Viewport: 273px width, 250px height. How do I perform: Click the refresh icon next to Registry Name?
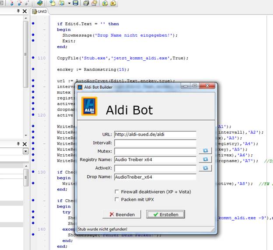(205, 159)
